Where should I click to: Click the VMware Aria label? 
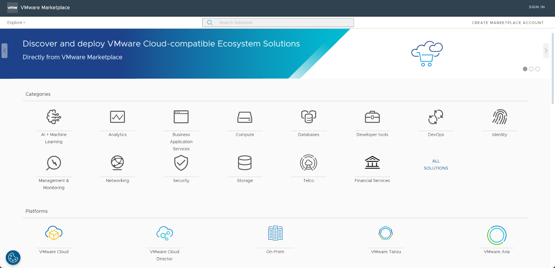[497, 252]
